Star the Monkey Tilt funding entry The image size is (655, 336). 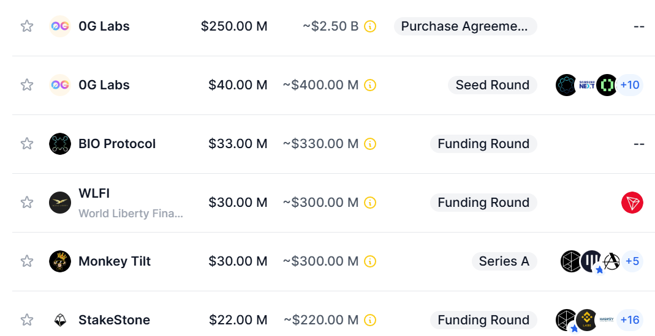coord(27,261)
